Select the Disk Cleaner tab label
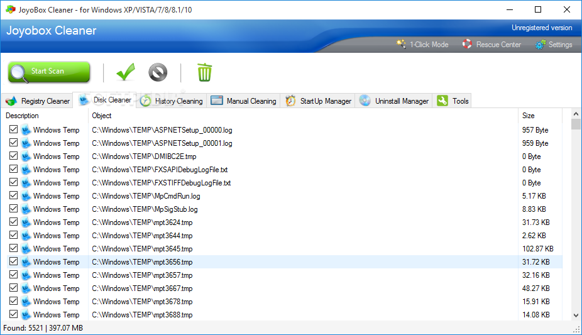 [x=112, y=100]
